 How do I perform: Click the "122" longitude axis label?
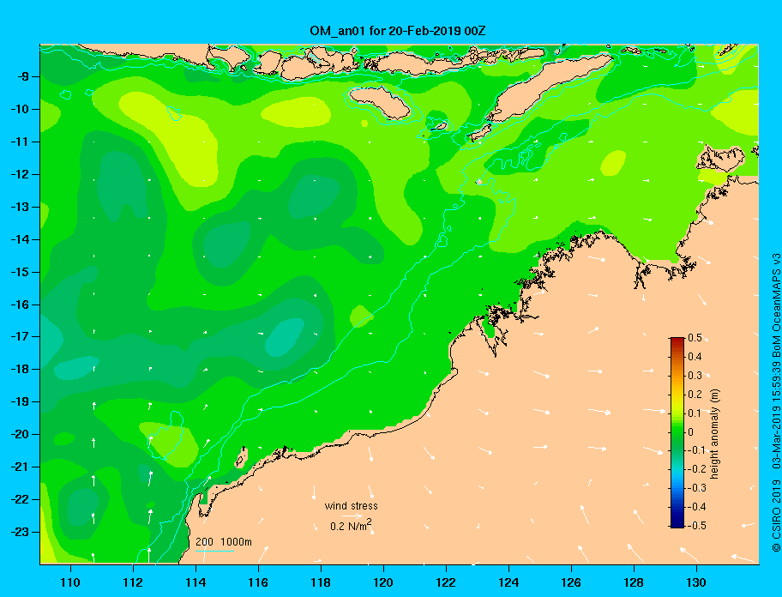coord(446,582)
